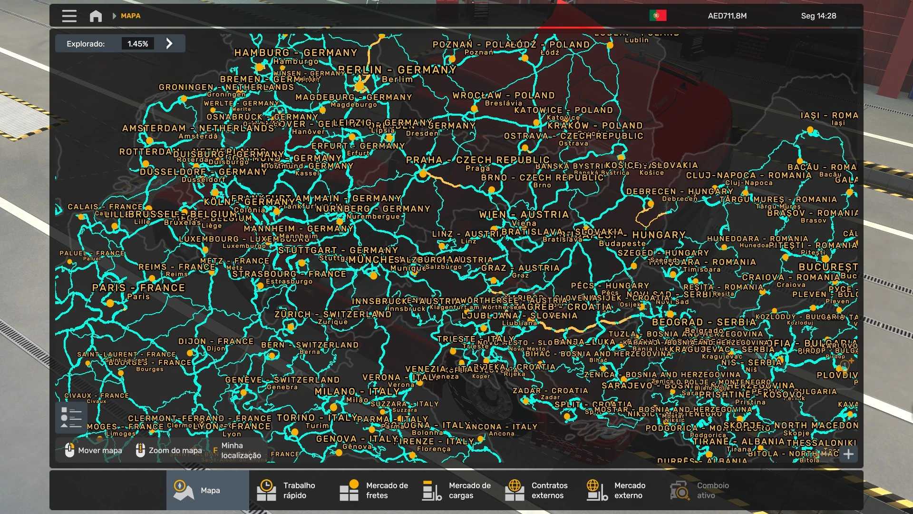Screen dimensions: 913x514
Task: Select the Comboio ativo tab
Action: 699,490
